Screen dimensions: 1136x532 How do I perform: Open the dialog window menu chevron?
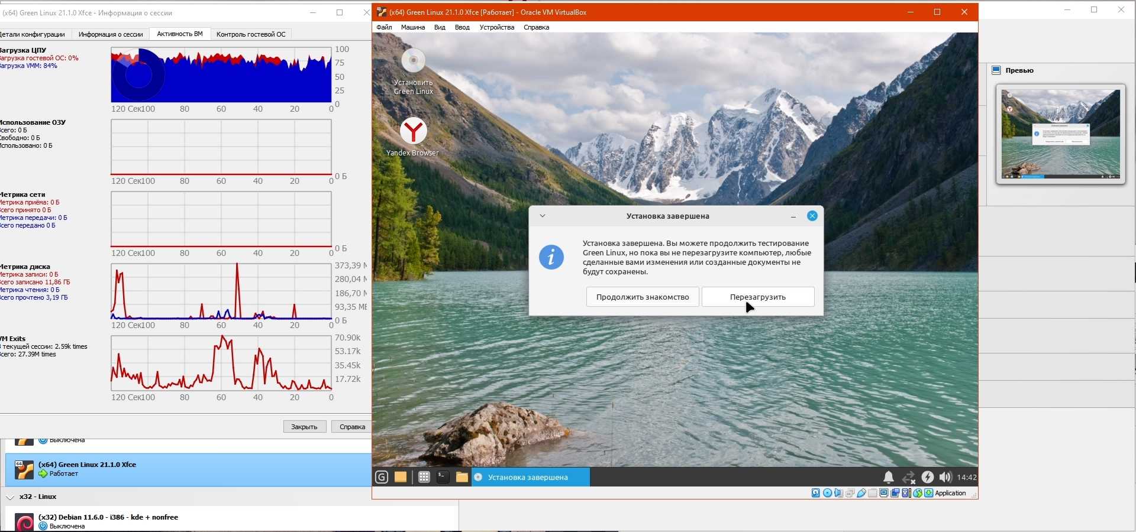click(542, 216)
